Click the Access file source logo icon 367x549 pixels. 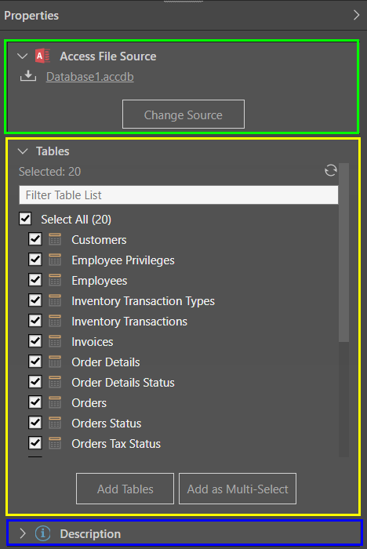tap(42, 56)
